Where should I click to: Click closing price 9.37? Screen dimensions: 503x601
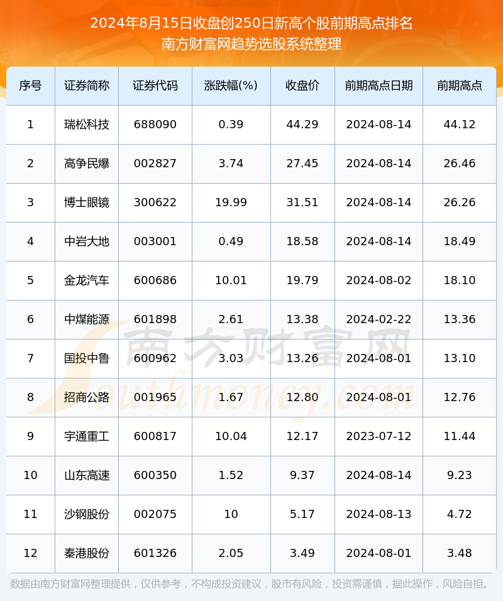(302, 475)
